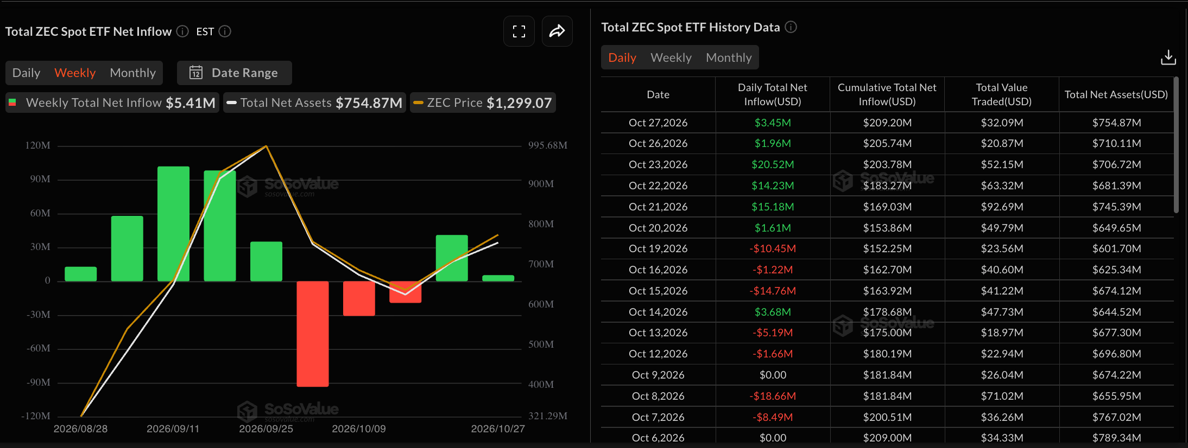
Task: Click the EST timezone label
Action: 205,31
